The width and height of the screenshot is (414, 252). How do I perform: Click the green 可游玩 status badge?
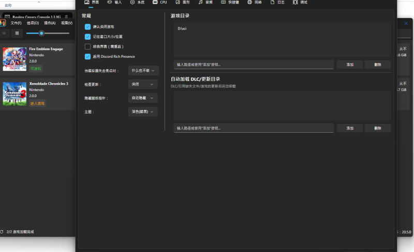pos(35,69)
